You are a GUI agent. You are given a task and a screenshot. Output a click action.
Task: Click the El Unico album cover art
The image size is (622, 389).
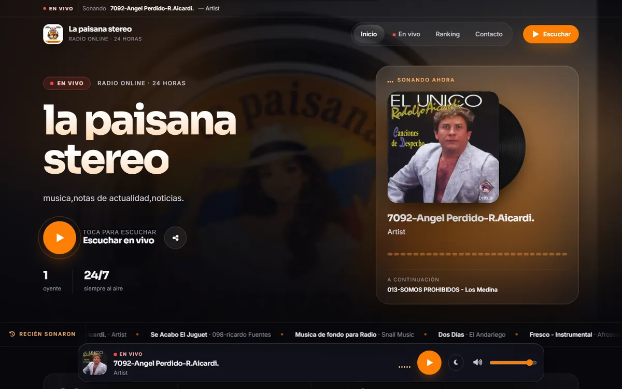point(443,147)
